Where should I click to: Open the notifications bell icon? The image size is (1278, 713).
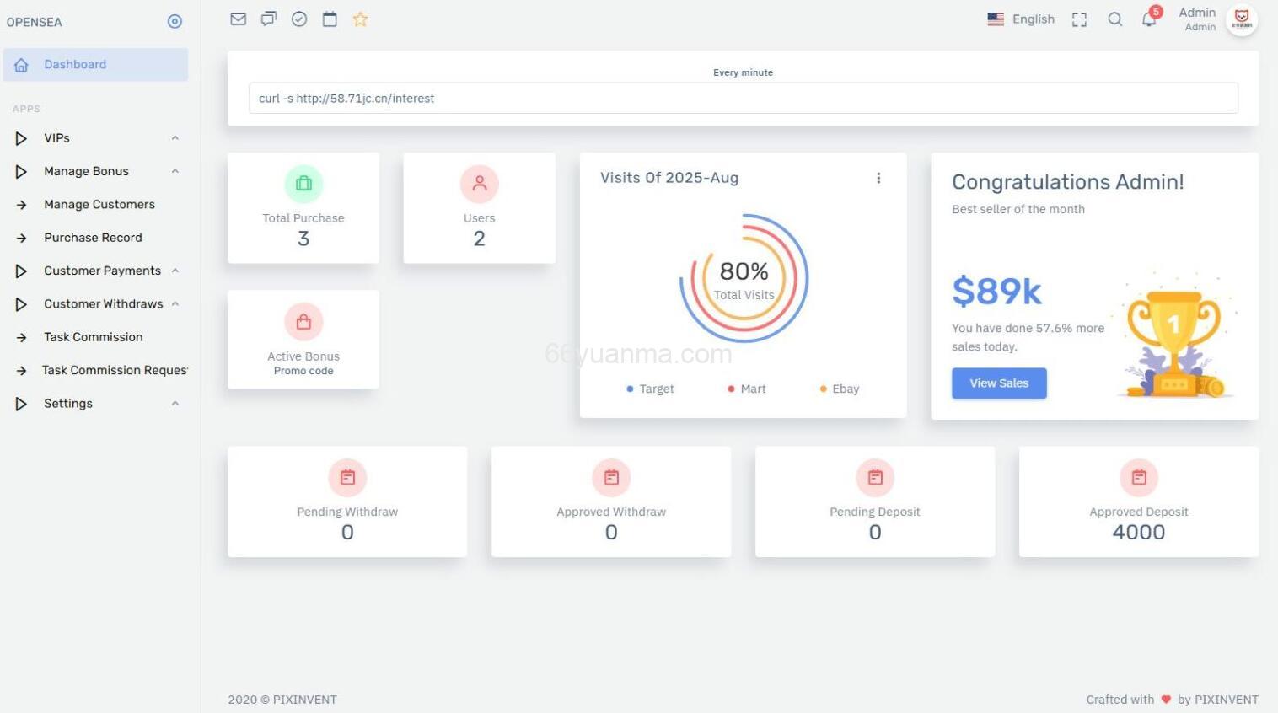point(1149,19)
